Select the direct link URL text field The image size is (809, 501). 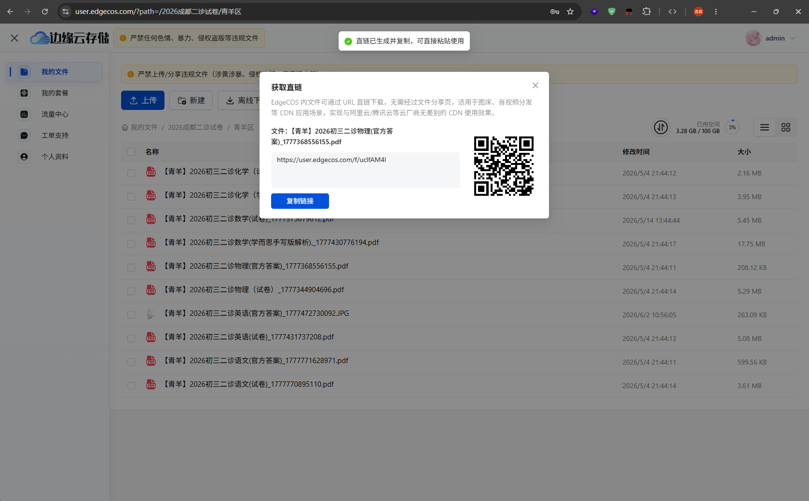[x=365, y=170]
